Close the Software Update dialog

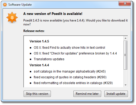(x=125, y=3)
